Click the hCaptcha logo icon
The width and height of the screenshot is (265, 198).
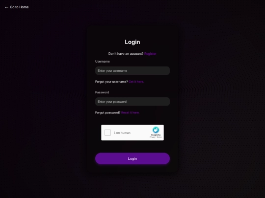(x=156, y=130)
